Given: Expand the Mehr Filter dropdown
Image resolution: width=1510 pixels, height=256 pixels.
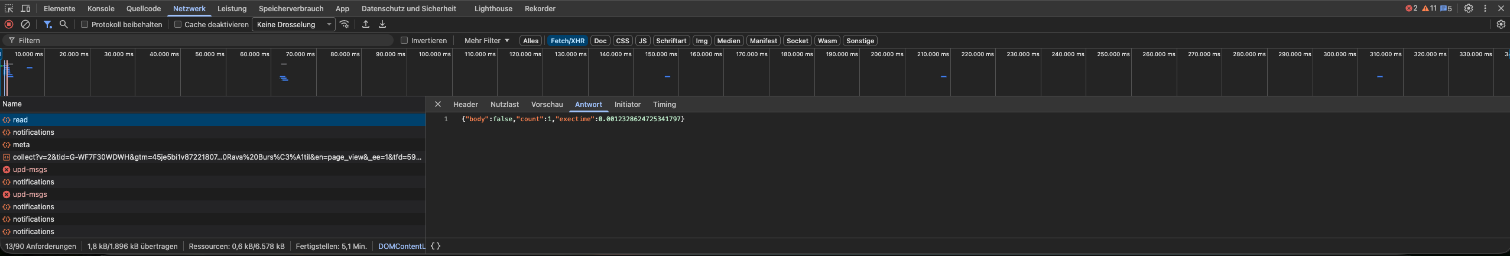Looking at the screenshot, I should tap(486, 40).
